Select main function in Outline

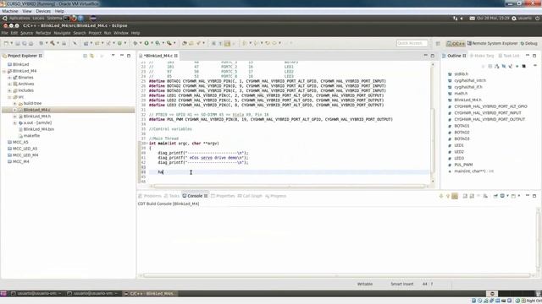(x=474, y=171)
